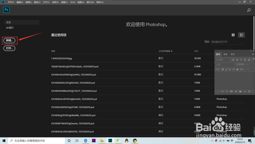Toggle smart object filter icon
This screenshot has height=144, width=255.
(x=249, y=60)
